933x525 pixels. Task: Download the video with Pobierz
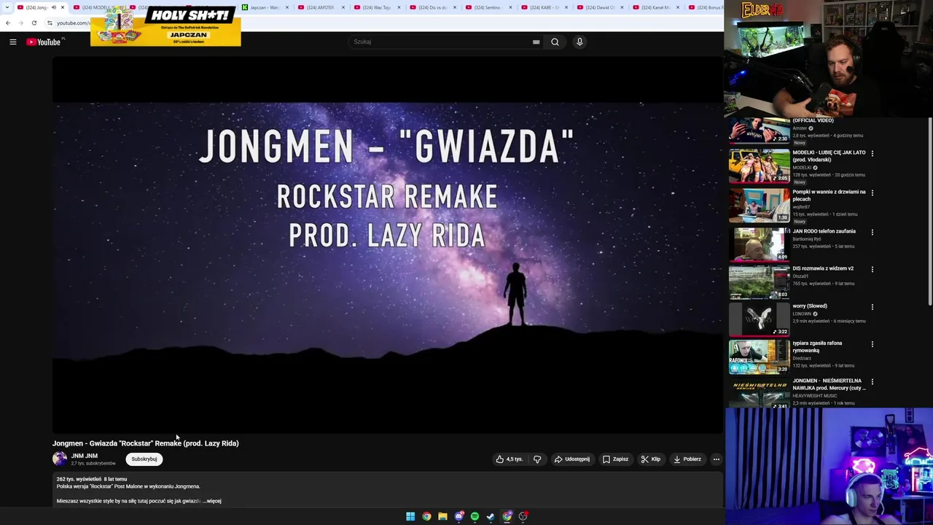click(x=687, y=459)
